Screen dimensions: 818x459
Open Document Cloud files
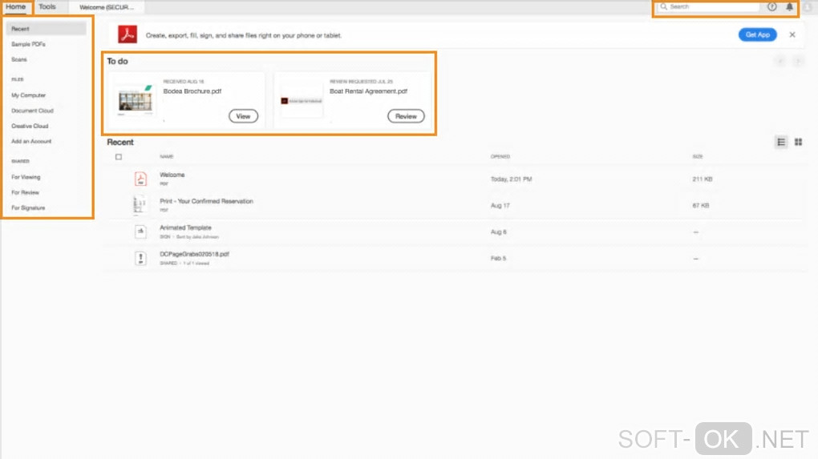point(32,111)
